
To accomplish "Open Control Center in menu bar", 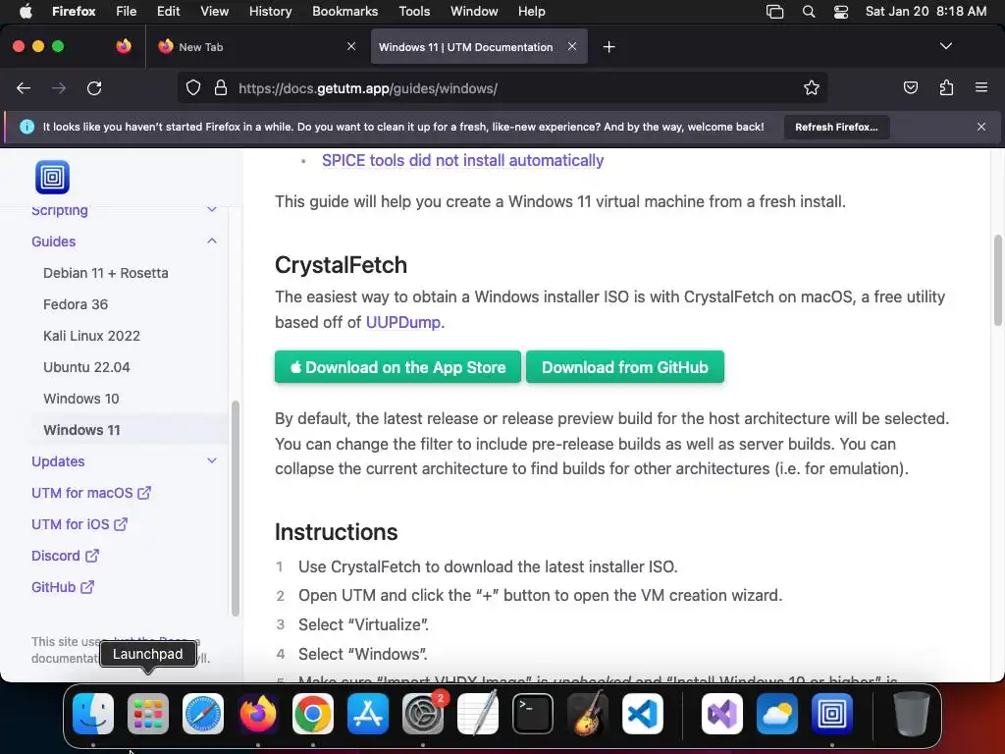I will coord(841,12).
